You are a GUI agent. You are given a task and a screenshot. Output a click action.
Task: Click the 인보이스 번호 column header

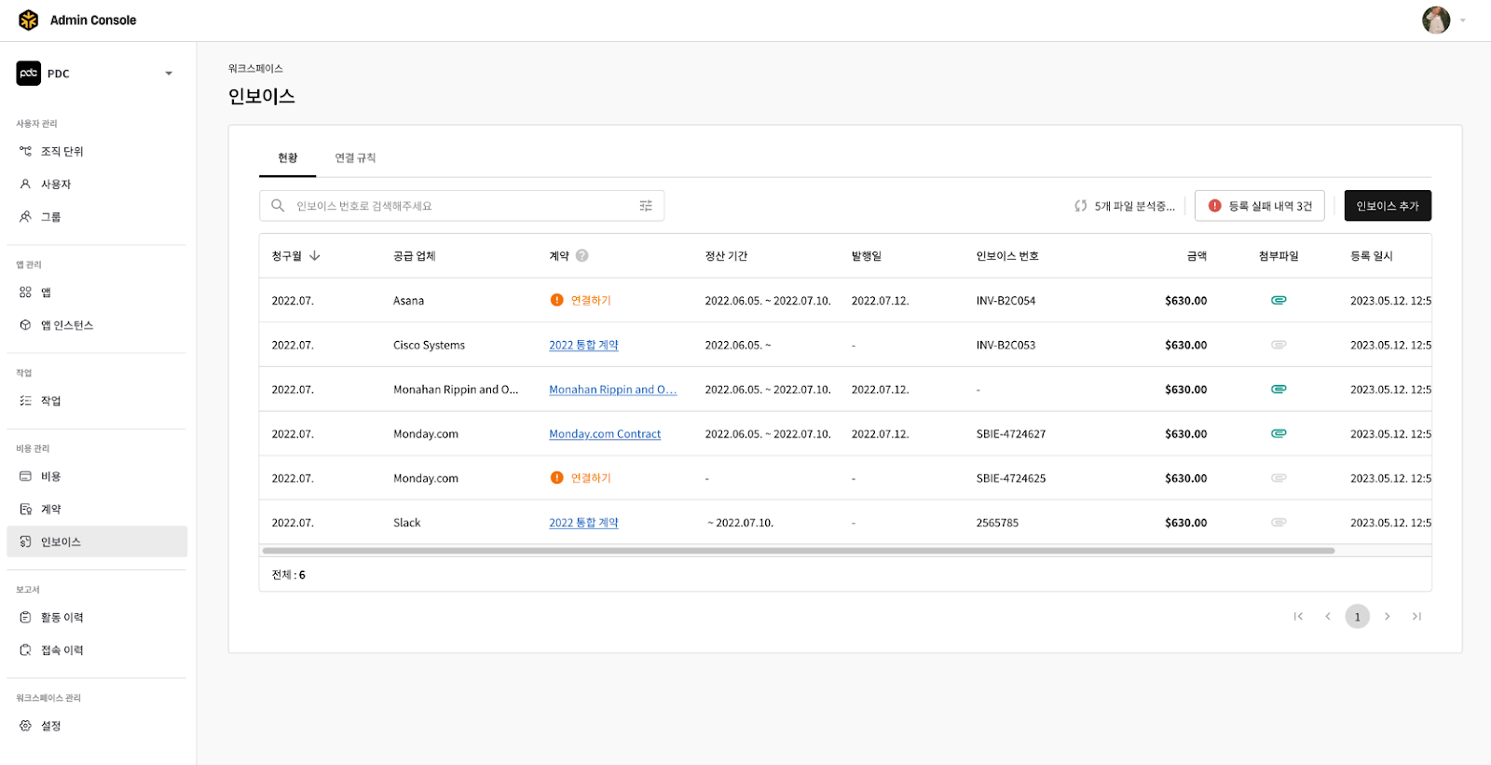click(x=1007, y=255)
